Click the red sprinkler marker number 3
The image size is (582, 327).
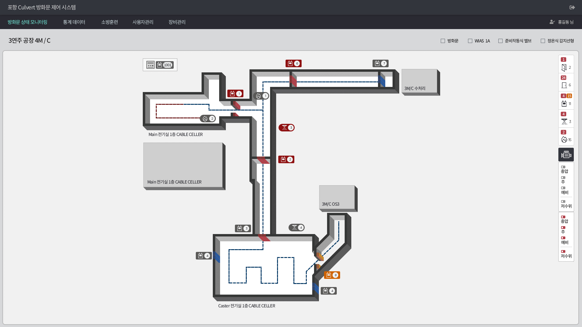(x=286, y=127)
